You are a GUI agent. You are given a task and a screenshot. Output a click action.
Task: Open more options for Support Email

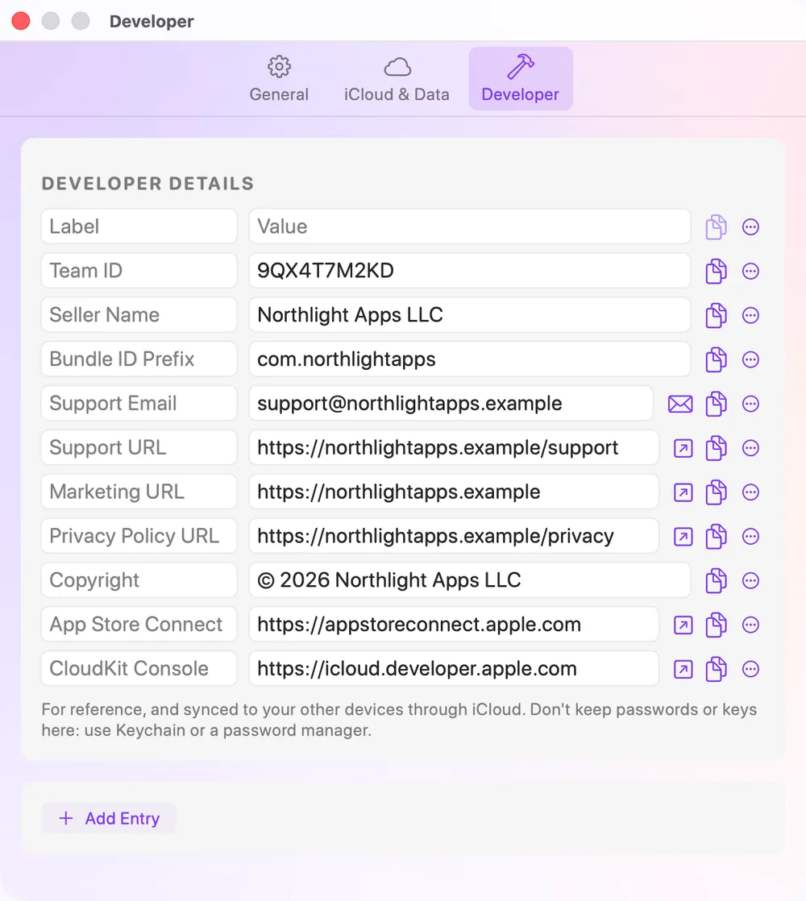click(x=750, y=404)
